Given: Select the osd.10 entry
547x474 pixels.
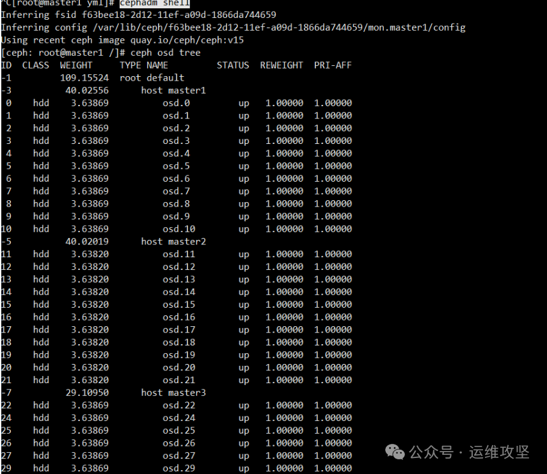Looking at the screenshot, I should [x=178, y=228].
